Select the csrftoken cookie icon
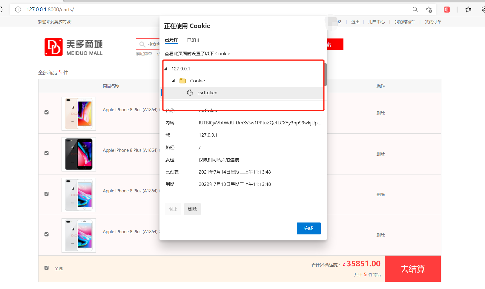 click(190, 93)
